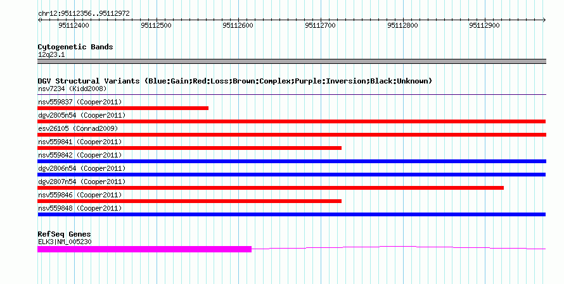Select ruler position 95112600

238,25
